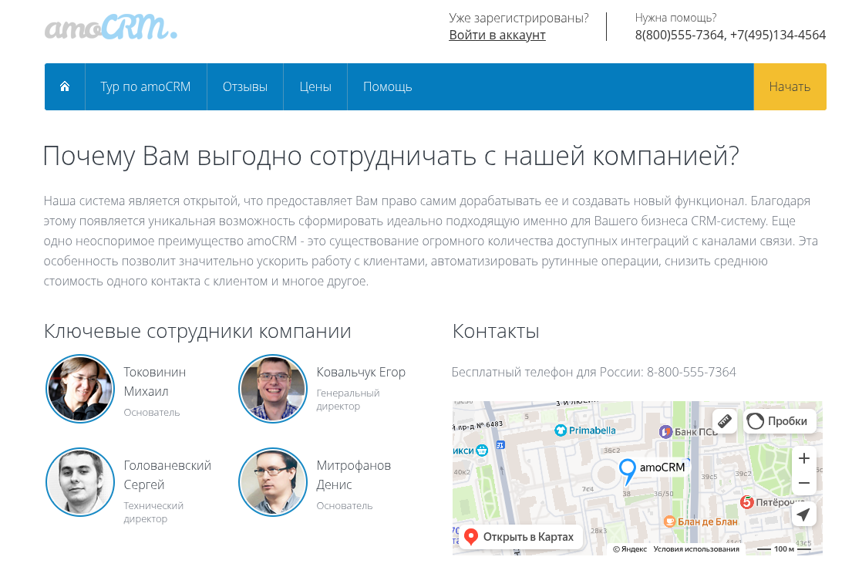
Task: Click the Нужна помощь? text
Action: pyautogui.click(x=676, y=18)
